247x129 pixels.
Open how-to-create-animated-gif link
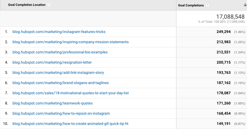tap(70, 123)
